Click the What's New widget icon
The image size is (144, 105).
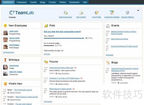click(x=5, y=84)
